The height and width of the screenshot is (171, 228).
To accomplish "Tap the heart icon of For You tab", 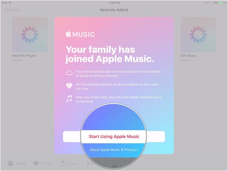I will (36, 163).
